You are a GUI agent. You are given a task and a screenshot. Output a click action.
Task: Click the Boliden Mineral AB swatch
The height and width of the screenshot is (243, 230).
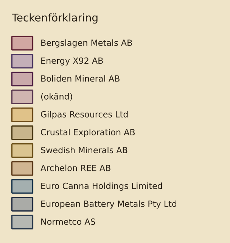pos(22,79)
